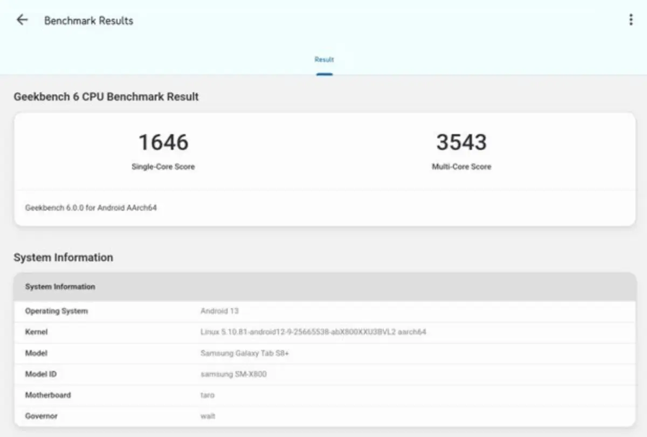Go back using the arrow icon

pos(22,20)
